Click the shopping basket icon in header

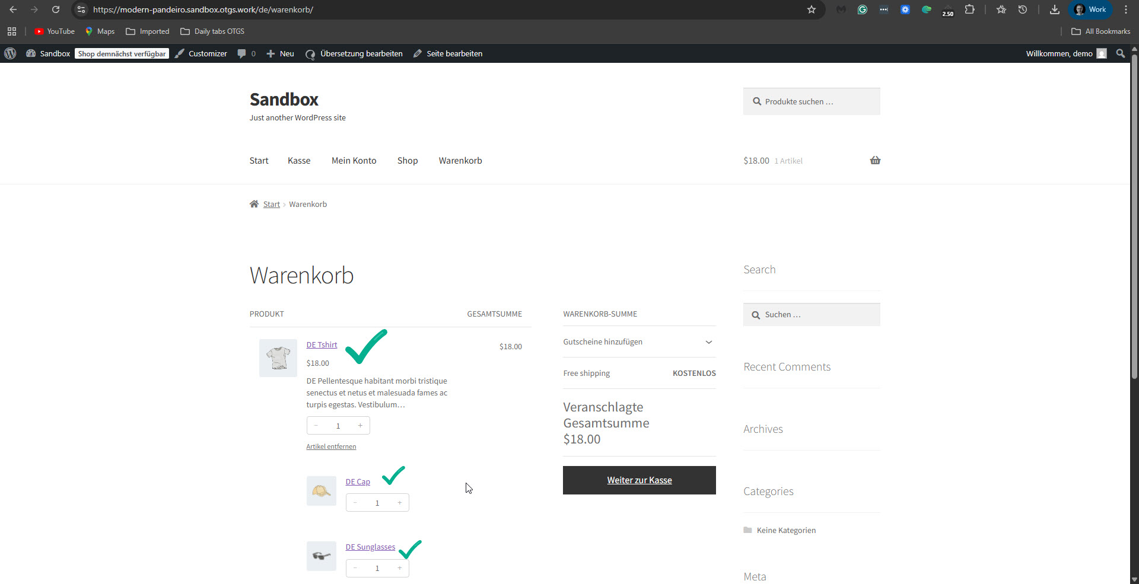click(x=875, y=161)
